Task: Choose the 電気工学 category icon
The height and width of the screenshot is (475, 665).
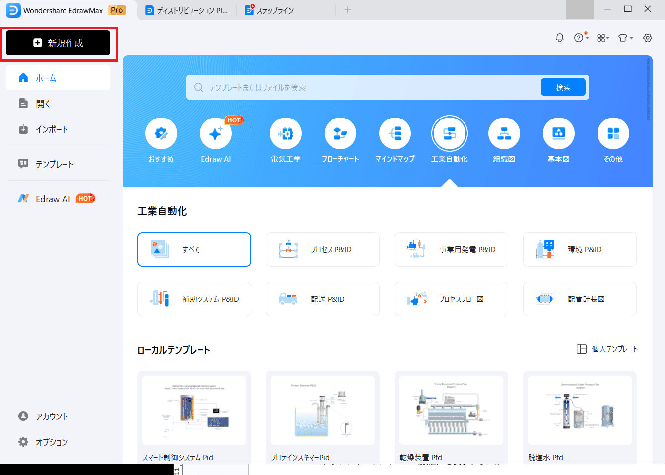Action: (x=286, y=134)
